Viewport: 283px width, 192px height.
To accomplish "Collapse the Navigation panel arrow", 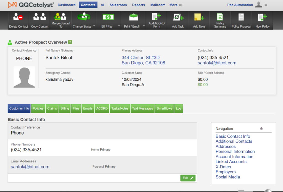I will (261, 129).
